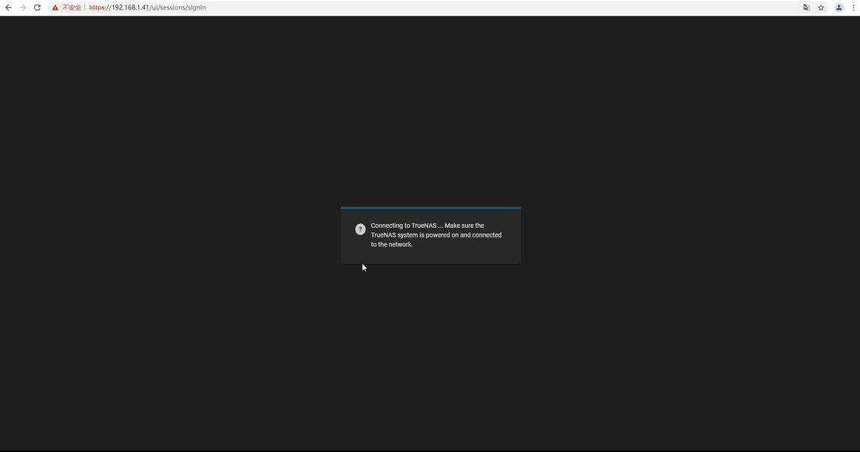Open the browser profile avatar
This screenshot has width=860, height=452.
click(x=839, y=7)
